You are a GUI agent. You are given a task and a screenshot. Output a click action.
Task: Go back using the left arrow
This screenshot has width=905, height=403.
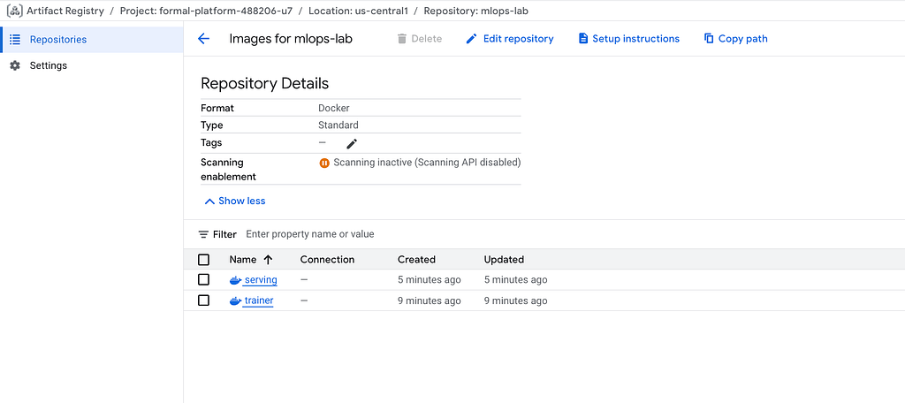tap(203, 39)
